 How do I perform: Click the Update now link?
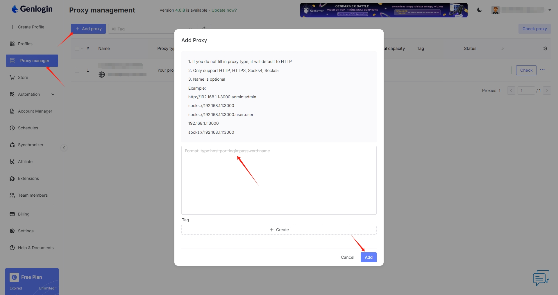(x=224, y=10)
